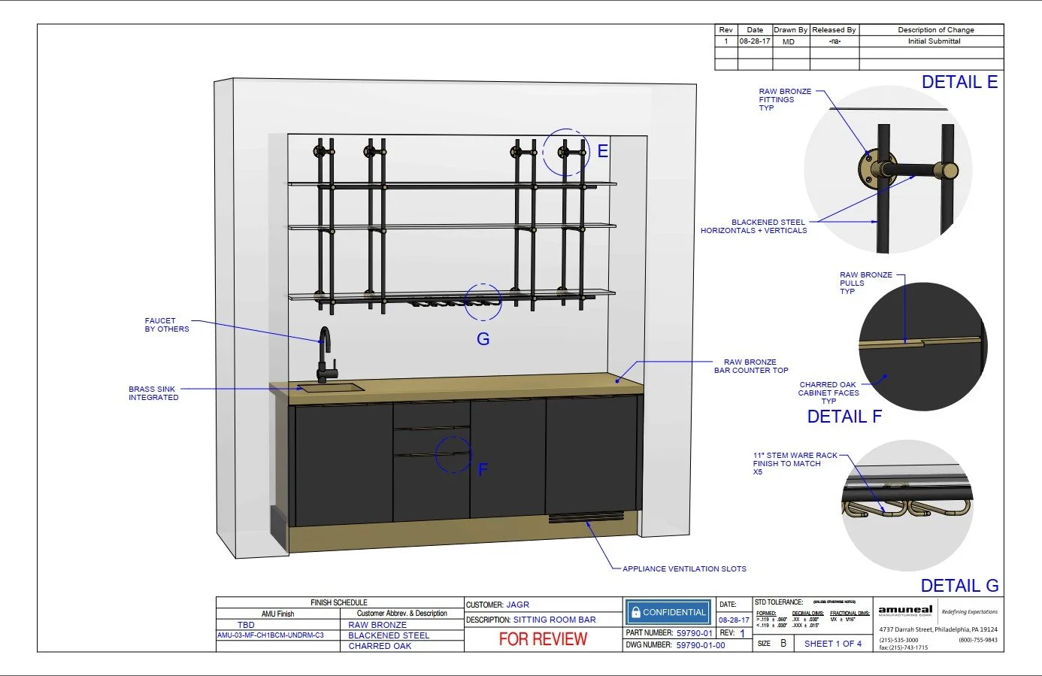Screen dimensions: 1042x676
Task: Click the callout letter G under the shelves
Action: point(483,339)
